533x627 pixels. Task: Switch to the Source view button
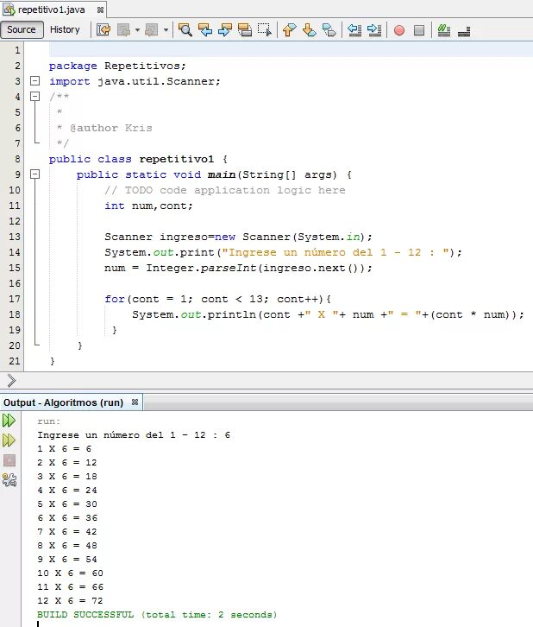pos(22,30)
